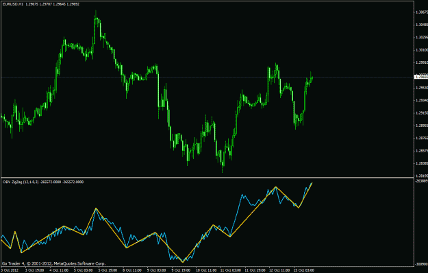Screen dimensions: 428x273
Task: Click the 3 Oct 19:00 time label
Action: pos(34,270)
